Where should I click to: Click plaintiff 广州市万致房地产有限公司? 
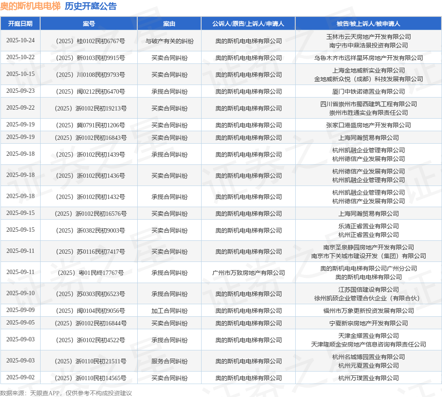248,273
